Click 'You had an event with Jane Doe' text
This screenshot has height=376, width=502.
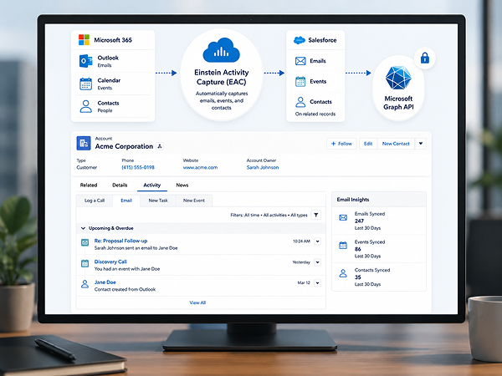127,269
